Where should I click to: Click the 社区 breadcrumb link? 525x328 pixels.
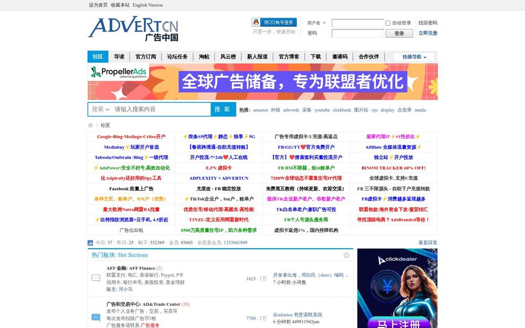(105, 125)
